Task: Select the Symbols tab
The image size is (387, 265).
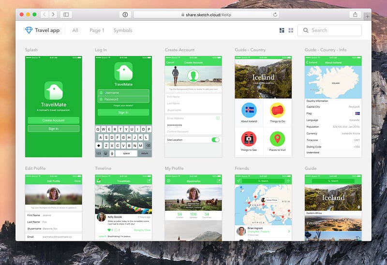Action: coord(123,30)
